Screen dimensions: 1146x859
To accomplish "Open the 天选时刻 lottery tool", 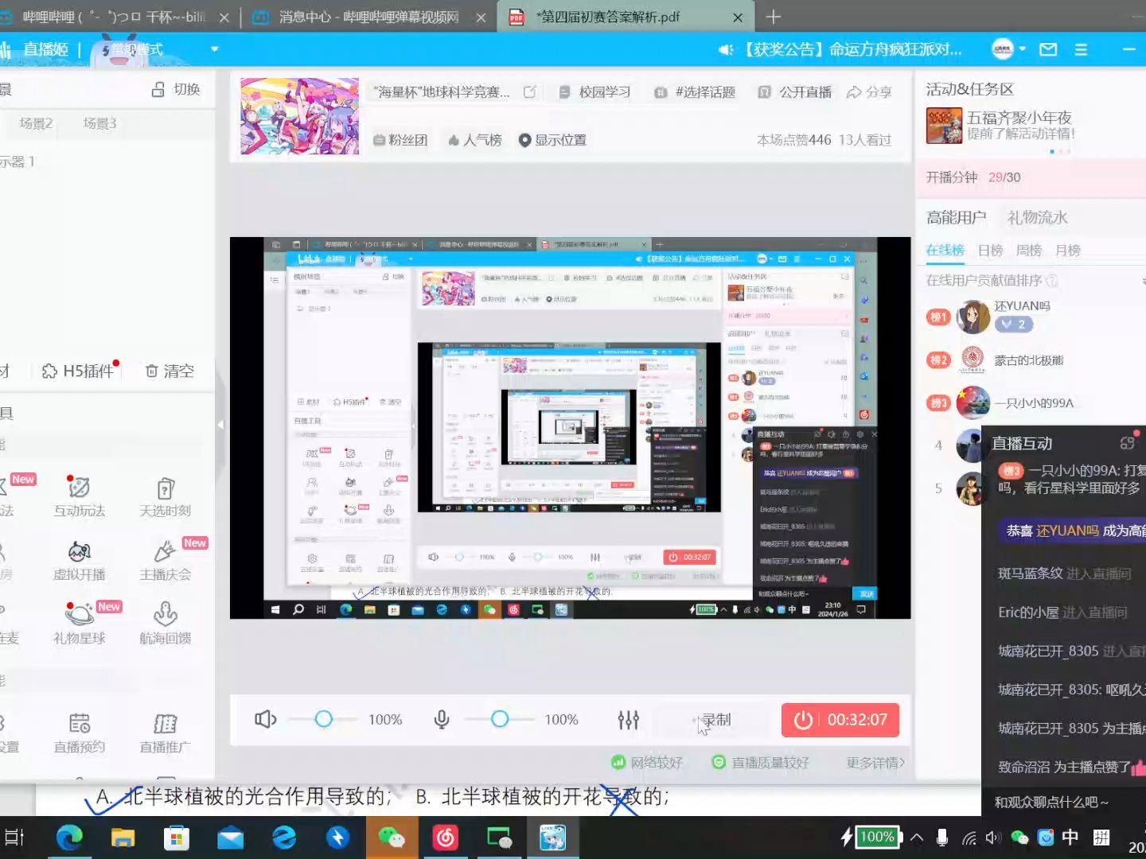I will 165,496.
